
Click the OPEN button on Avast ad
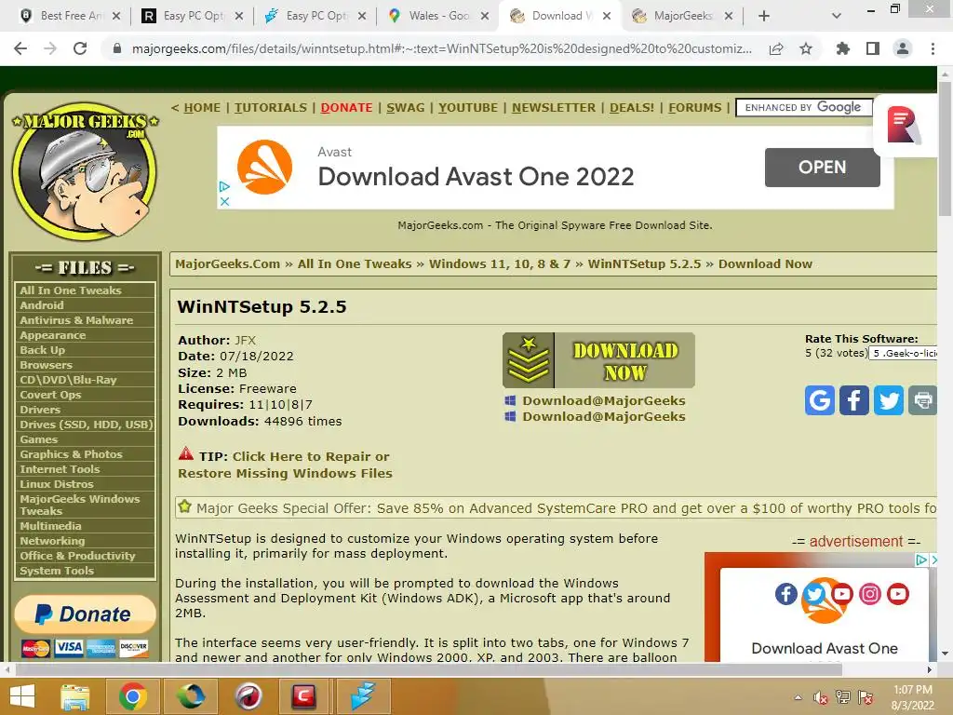(822, 168)
